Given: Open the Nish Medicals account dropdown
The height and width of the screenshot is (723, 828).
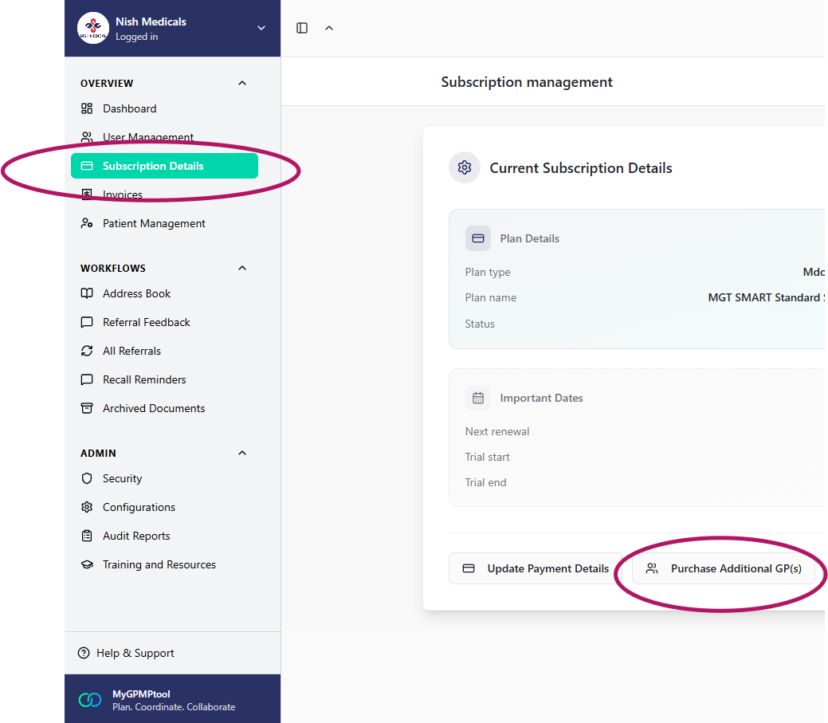Looking at the screenshot, I should point(261,28).
